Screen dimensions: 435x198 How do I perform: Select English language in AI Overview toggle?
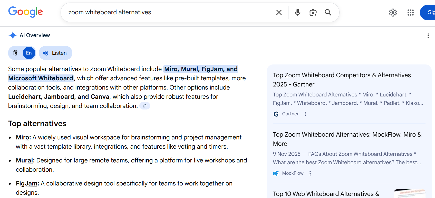tap(29, 53)
